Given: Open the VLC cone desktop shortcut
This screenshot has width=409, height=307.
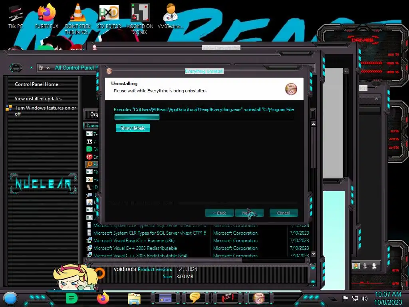Looking at the screenshot, I should pyautogui.click(x=77, y=19).
